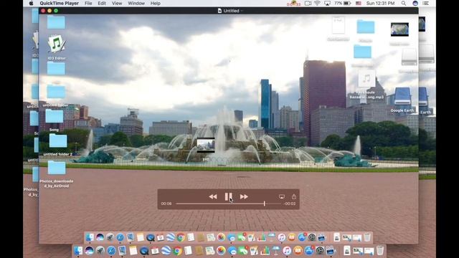The width and height of the screenshot is (459, 258).
Task: Open the View menu
Action: pos(117,3)
